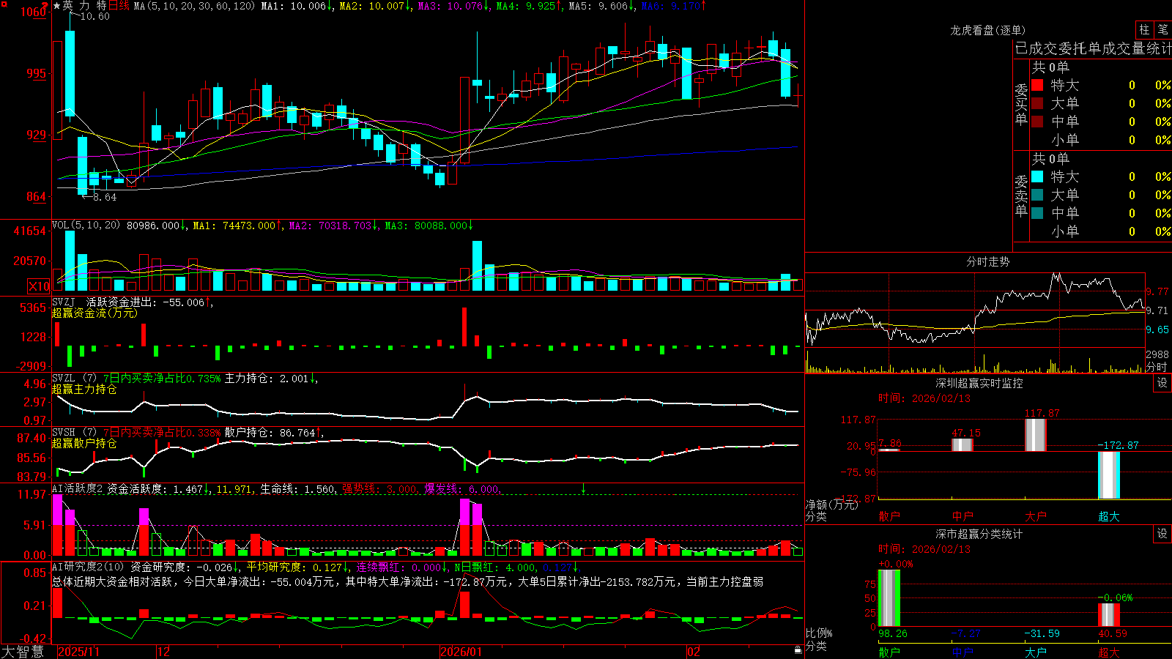Open the AI研究度2(10) indicator label
The width and height of the screenshot is (1172, 659).
tap(88, 567)
